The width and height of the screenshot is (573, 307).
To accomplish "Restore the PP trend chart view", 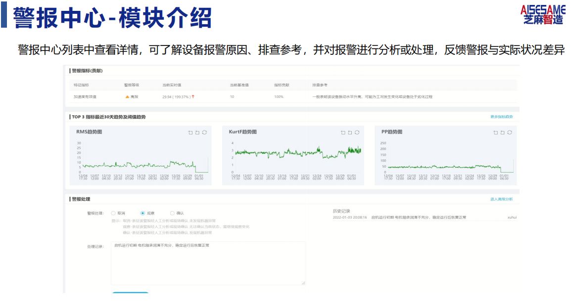I will pos(510,132).
